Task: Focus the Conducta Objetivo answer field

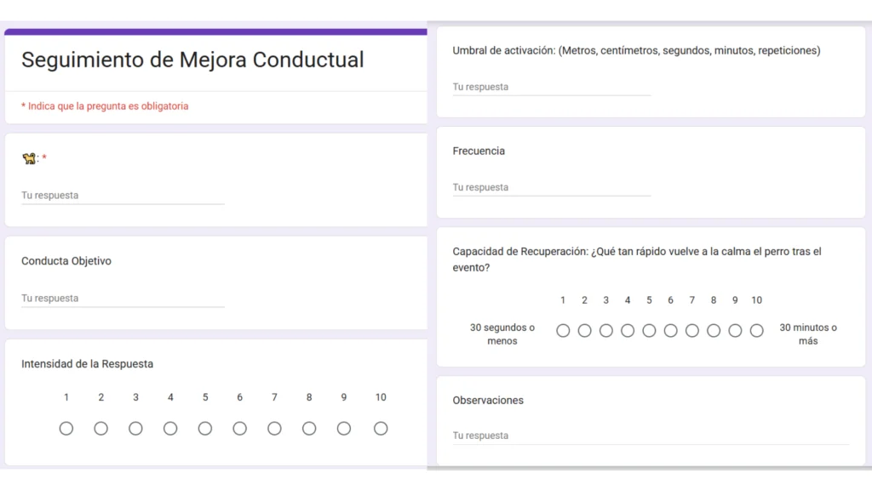Action: (123, 299)
